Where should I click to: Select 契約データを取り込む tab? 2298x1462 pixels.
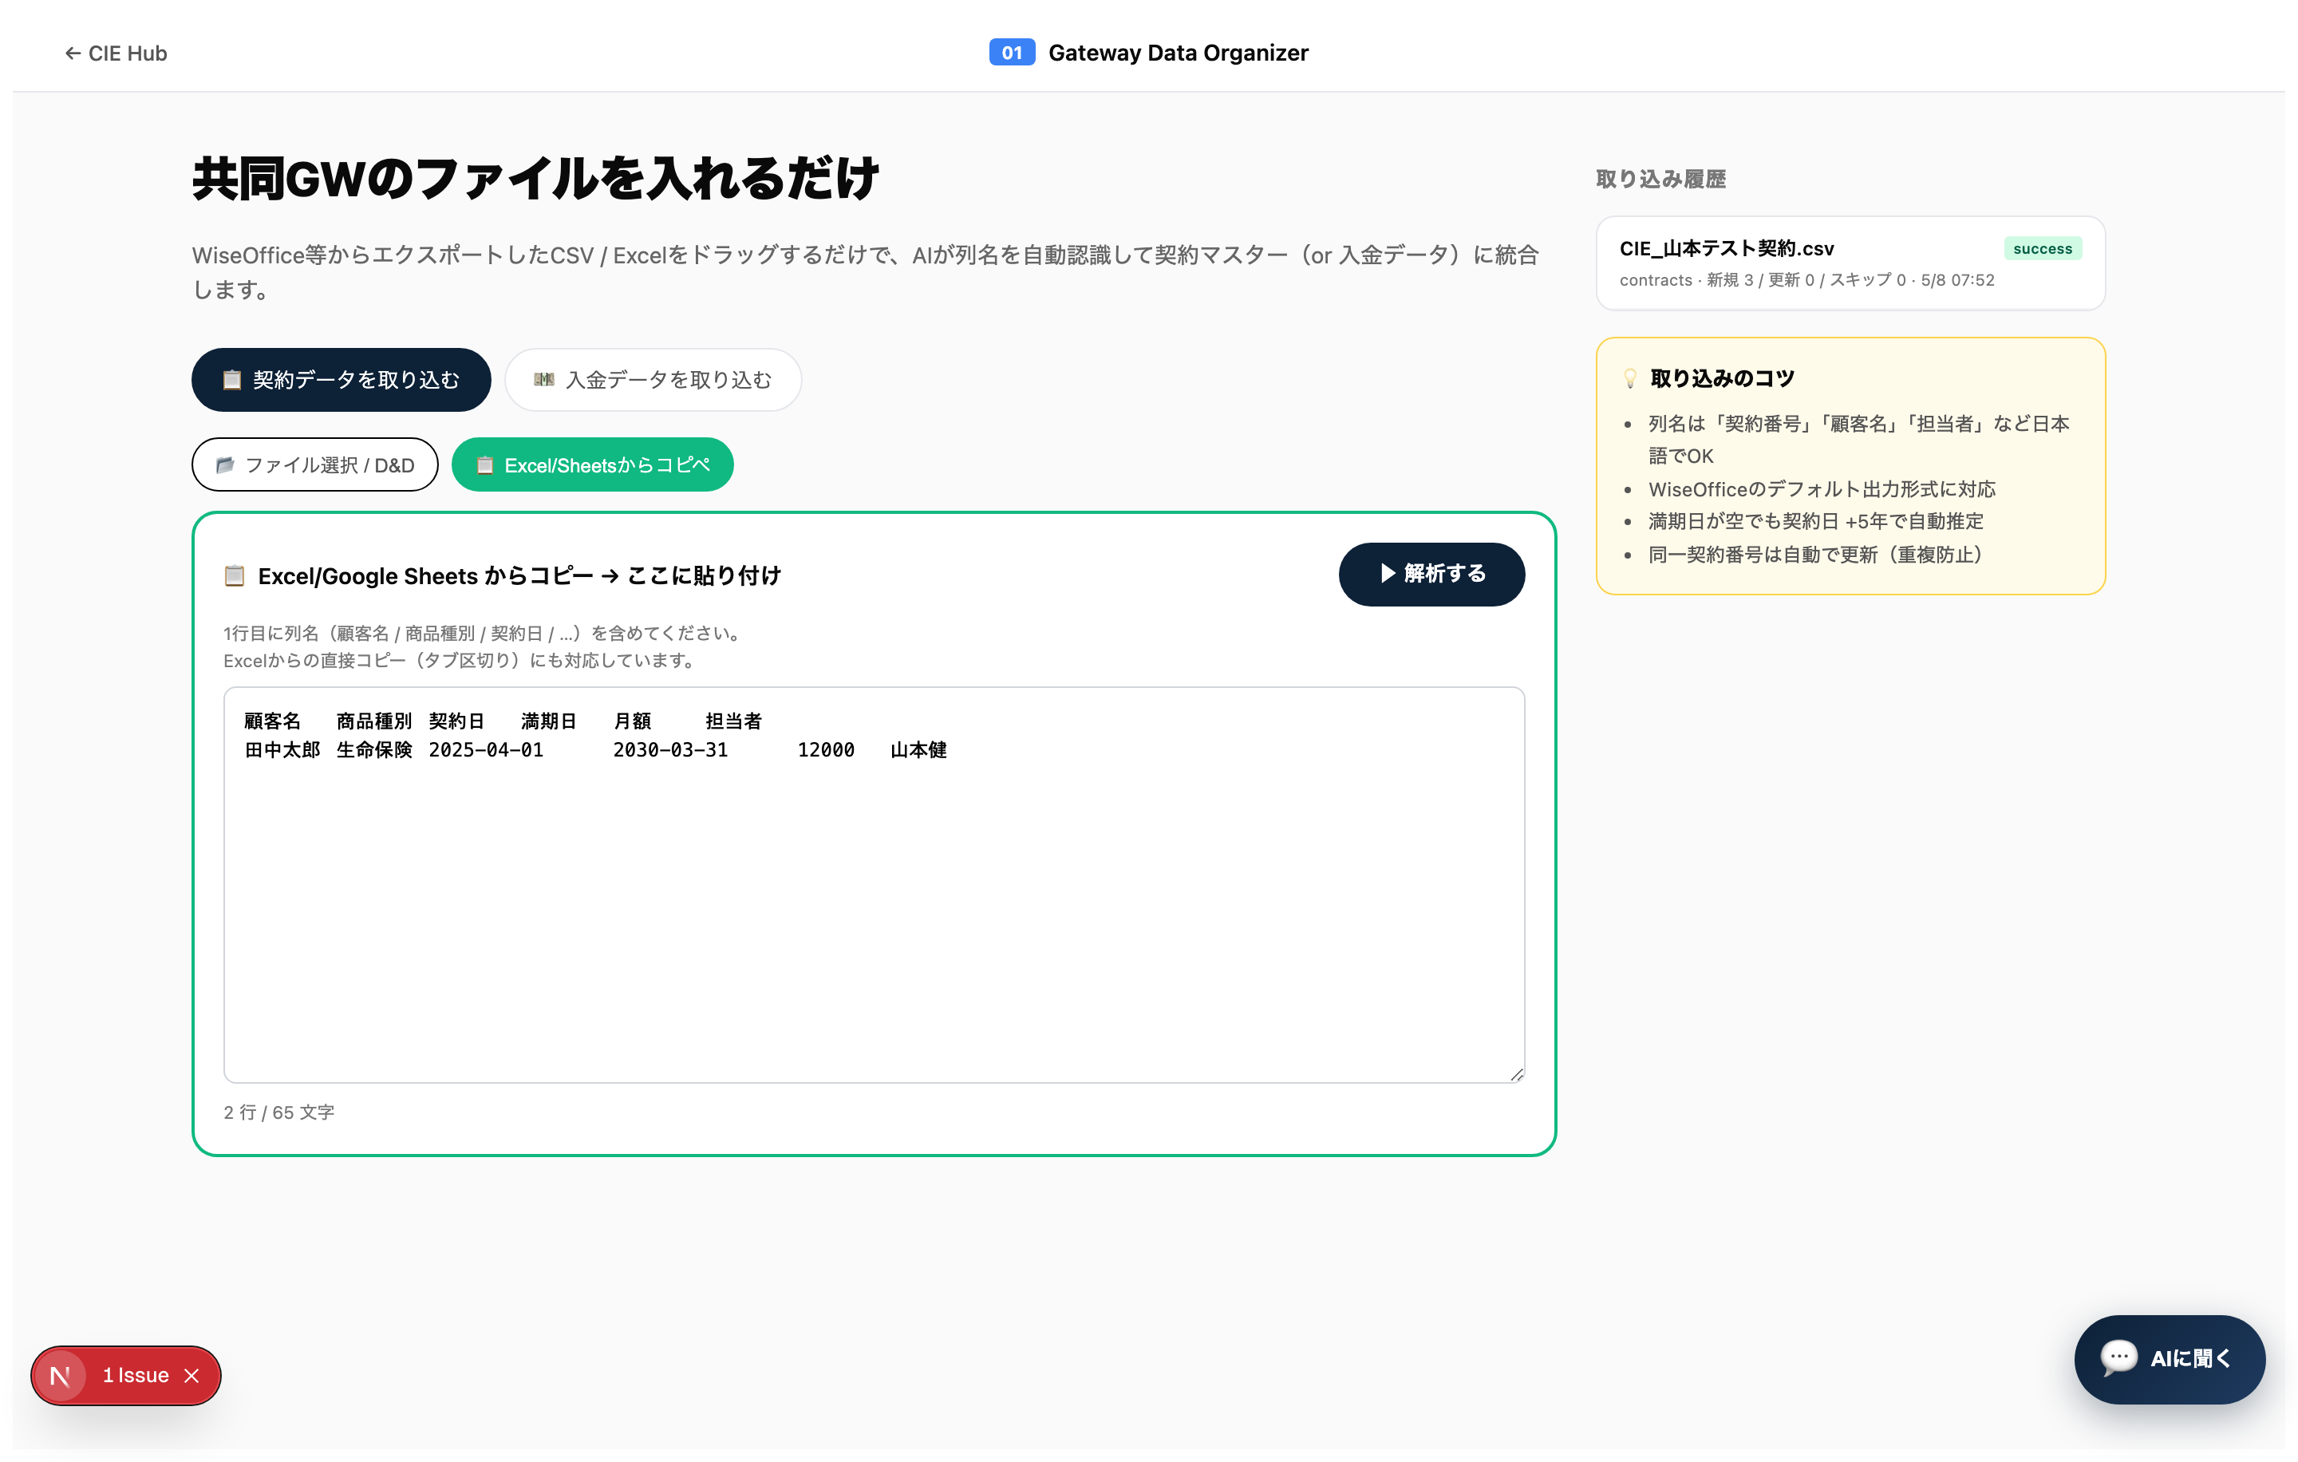tap(341, 380)
